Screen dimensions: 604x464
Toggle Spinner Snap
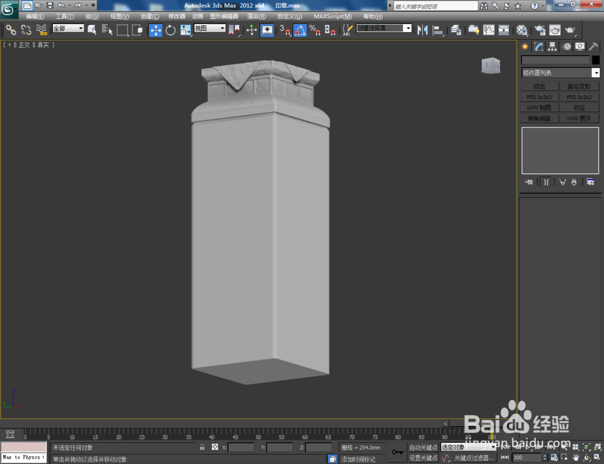[x=330, y=30]
